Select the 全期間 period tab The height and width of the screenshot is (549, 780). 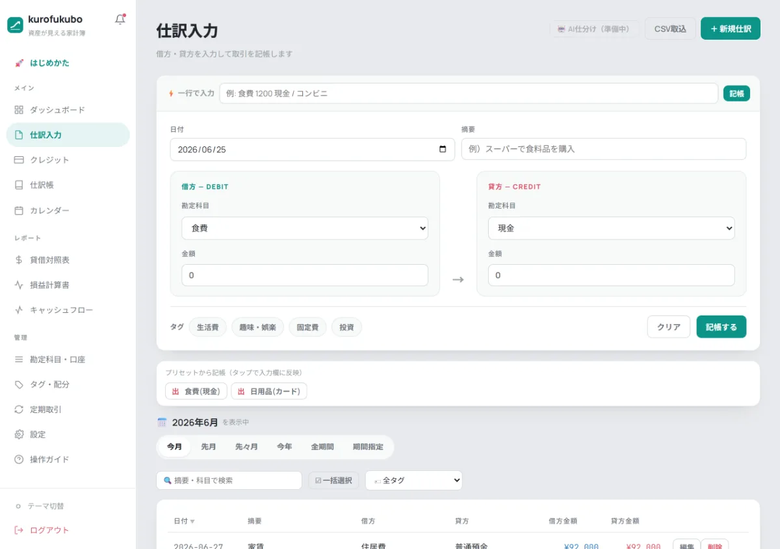coord(322,447)
